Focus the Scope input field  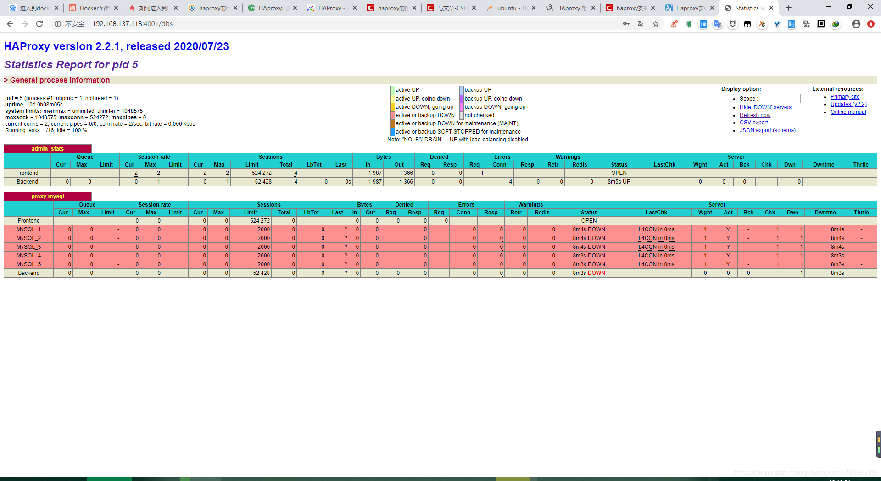click(780, 98)
